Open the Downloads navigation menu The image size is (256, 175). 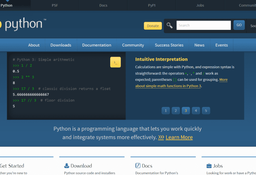coord(61,45)
